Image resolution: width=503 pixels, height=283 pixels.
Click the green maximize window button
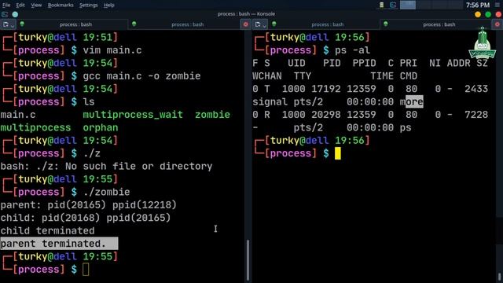(488, 14)
